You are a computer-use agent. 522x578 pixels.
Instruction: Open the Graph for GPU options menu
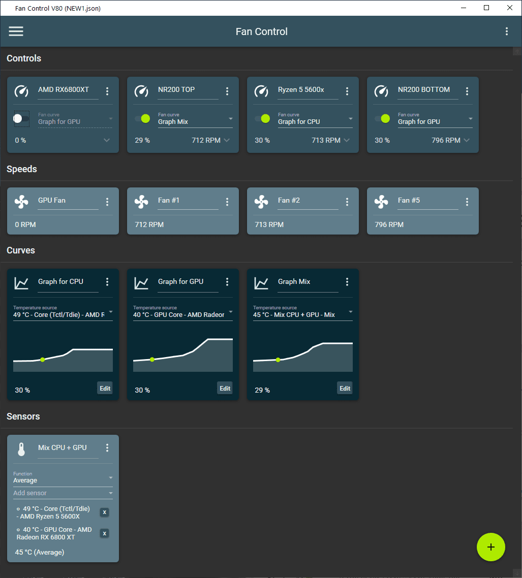click(227, 282)
